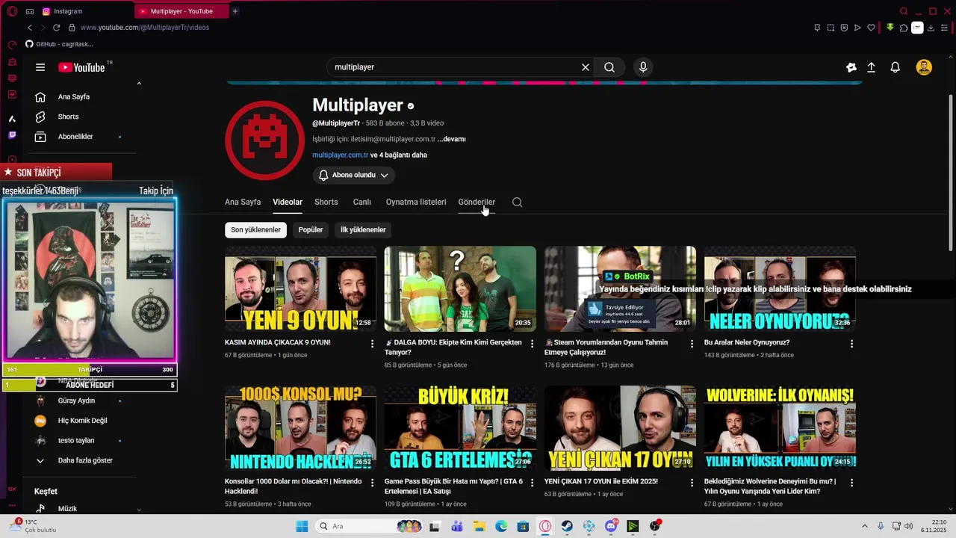Open GitHub bookmark in the bookmarks bar
The height and width of the screenshot is (538, 956).
click(59, 44)
